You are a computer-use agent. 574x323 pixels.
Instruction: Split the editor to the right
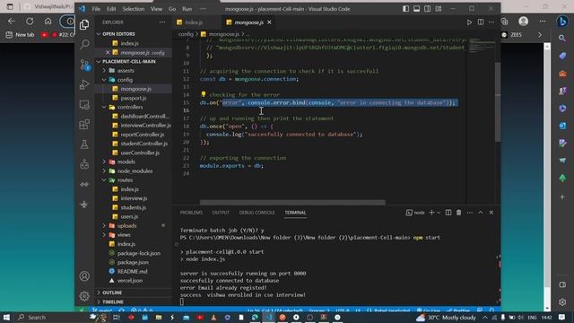point(481,22)
